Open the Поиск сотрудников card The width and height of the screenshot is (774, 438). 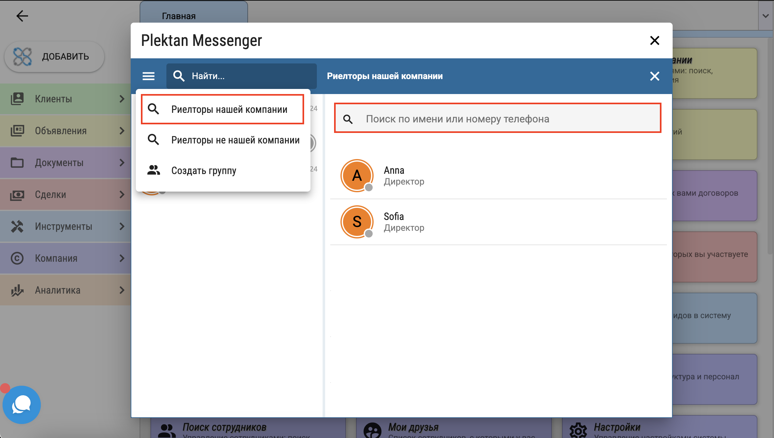coord(248,428)
